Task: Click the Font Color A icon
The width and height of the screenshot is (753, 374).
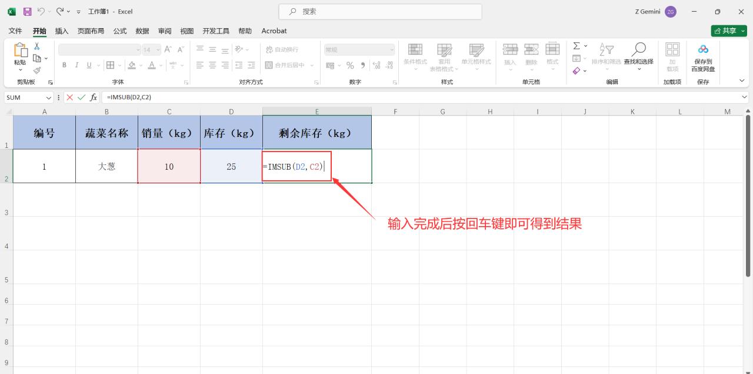Action: [152, 65]
